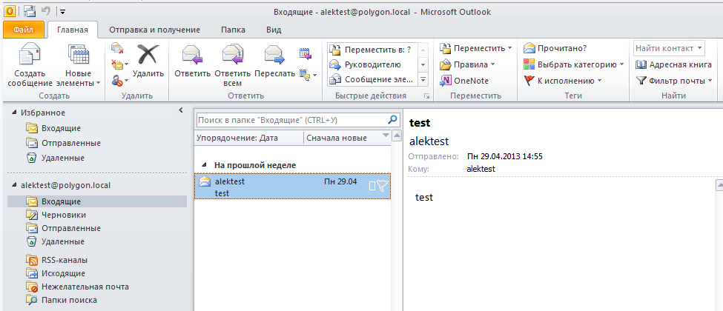Collapse the На прошлой неделе group
This screenshot has width=723, height=311.
204,165
